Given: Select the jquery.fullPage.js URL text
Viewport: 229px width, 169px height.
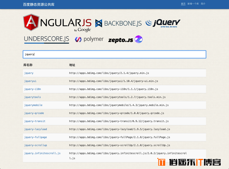Looking at the screenshot, I should pos(119,137).
